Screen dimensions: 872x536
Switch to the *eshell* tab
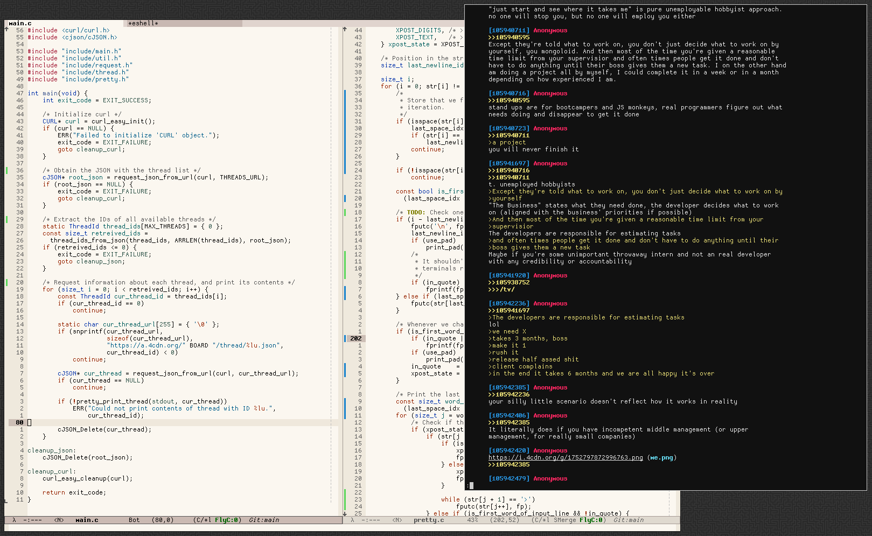pyautogui.click(x=183, y=23)
